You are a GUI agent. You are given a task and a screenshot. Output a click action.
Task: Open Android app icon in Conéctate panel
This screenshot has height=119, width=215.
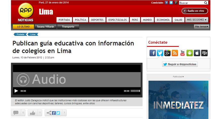coord(190,53)
